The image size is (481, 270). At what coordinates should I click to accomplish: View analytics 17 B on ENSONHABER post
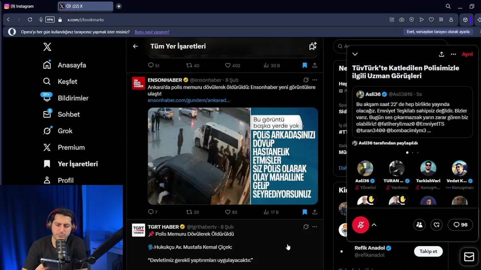(x=271, y=212)
